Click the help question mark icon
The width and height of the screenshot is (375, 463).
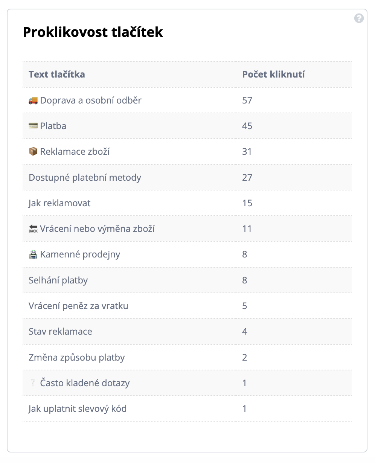(359, 18)
